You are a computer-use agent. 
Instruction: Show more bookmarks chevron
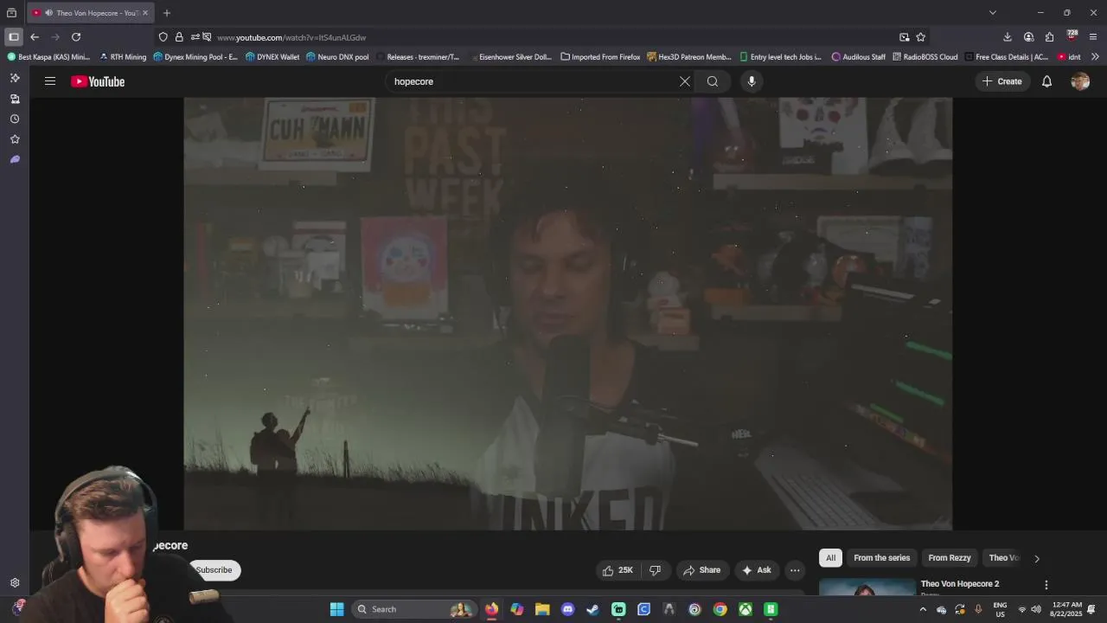(1095, 57)
